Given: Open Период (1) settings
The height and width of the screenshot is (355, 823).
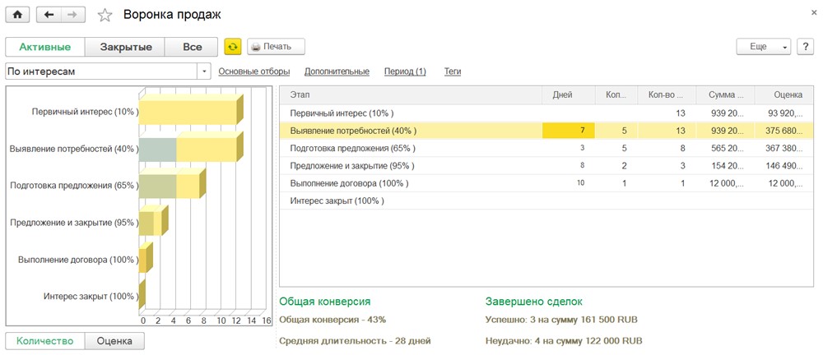Looking at the screenshot, I should [405, 71].
